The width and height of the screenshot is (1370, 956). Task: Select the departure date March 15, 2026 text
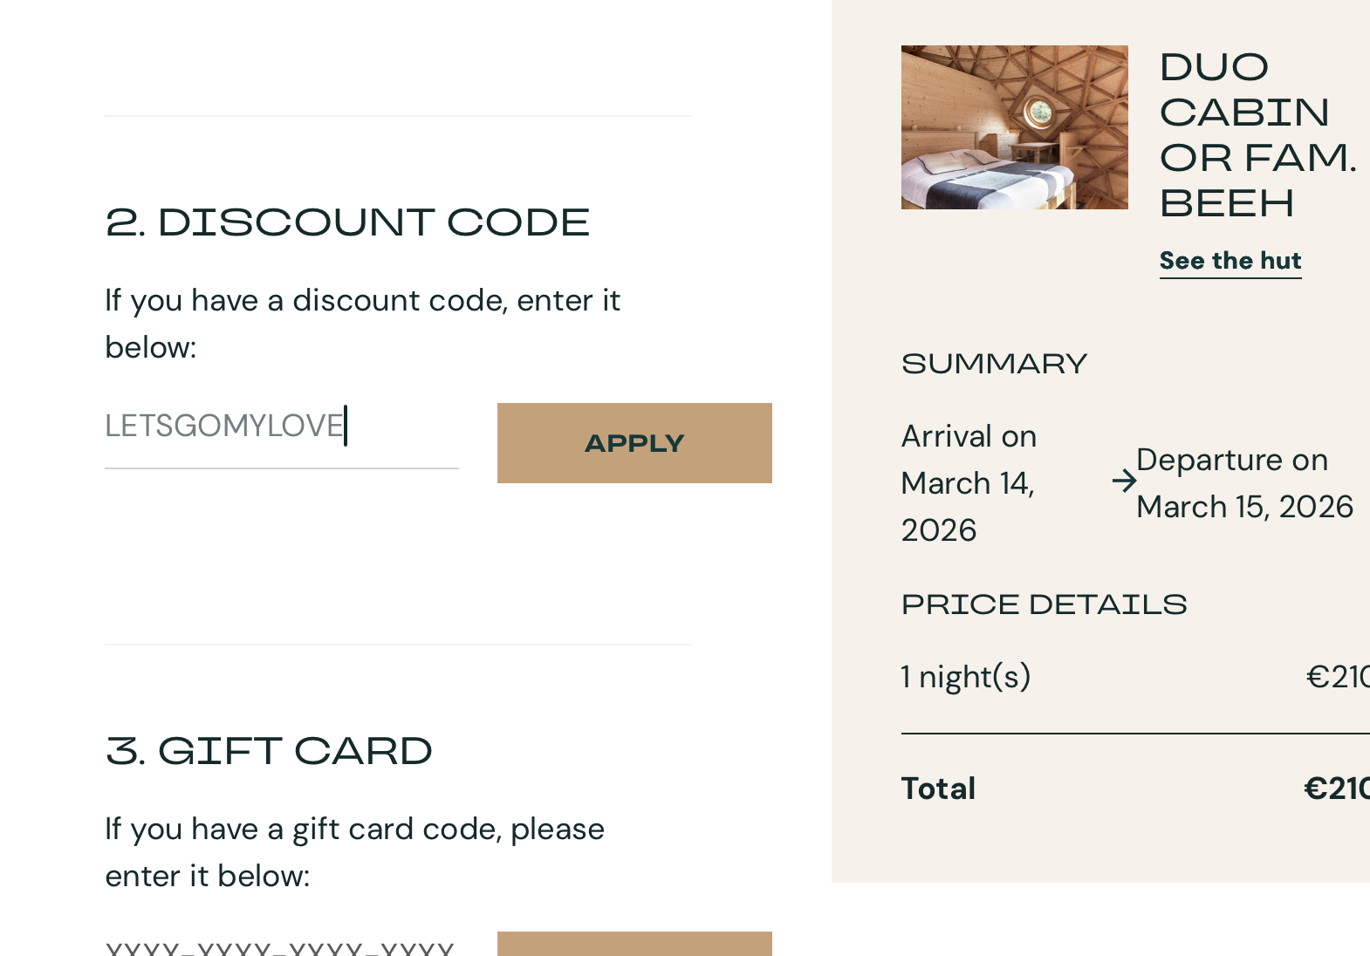tap(1244, 484)
